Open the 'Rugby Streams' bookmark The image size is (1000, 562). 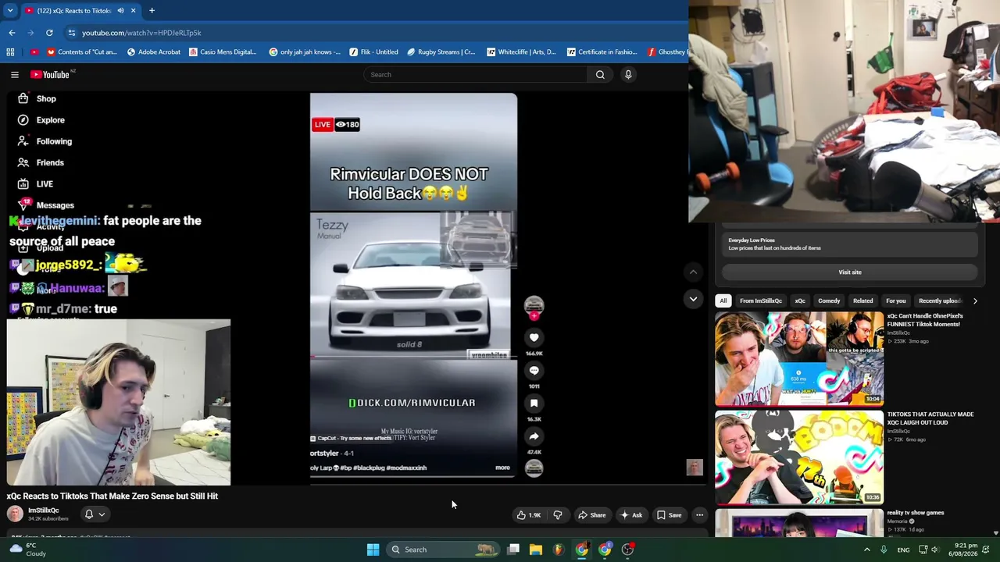pyautogui.click(x=441, y=52)
